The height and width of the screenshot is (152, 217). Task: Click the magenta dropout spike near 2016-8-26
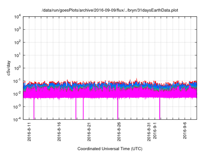[x=118, y=109]
